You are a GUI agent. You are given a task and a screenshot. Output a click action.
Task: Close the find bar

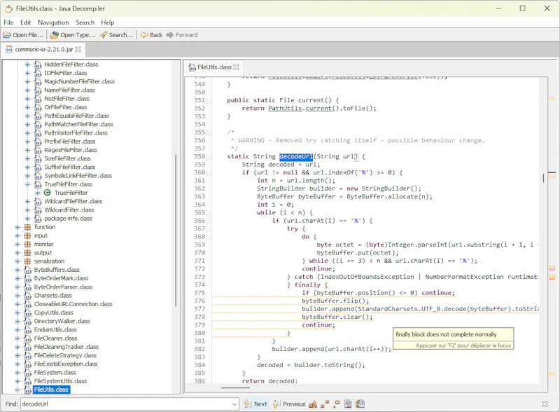(x=545, y=404)
